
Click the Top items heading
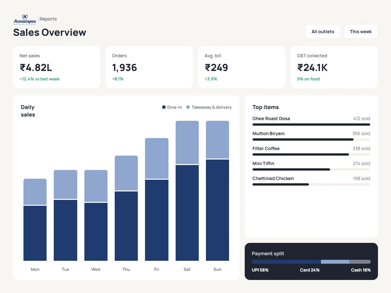(266, 107)
